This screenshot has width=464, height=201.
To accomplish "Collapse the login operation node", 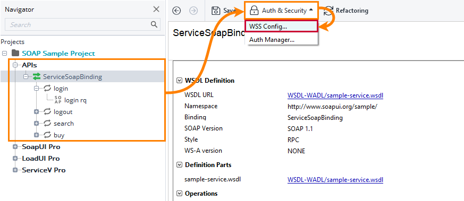I will click(36, 88).
